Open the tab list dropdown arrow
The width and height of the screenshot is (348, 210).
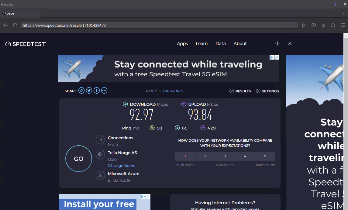click(343, 13)
